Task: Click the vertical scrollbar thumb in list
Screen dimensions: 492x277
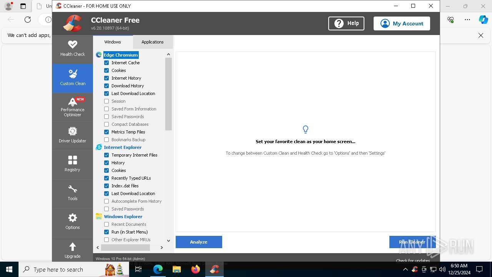Action: click(168, 94)
